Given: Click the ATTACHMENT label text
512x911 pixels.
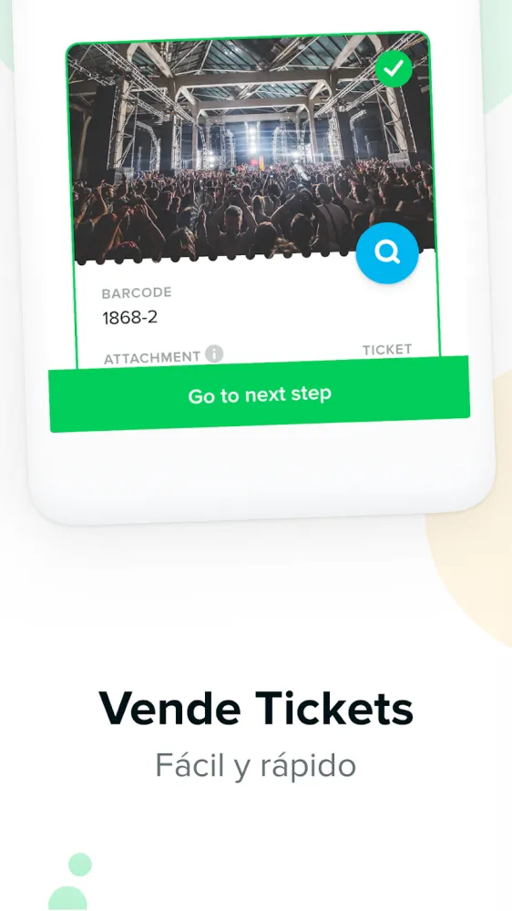Looking at the screenshot, I should (151, 357).
